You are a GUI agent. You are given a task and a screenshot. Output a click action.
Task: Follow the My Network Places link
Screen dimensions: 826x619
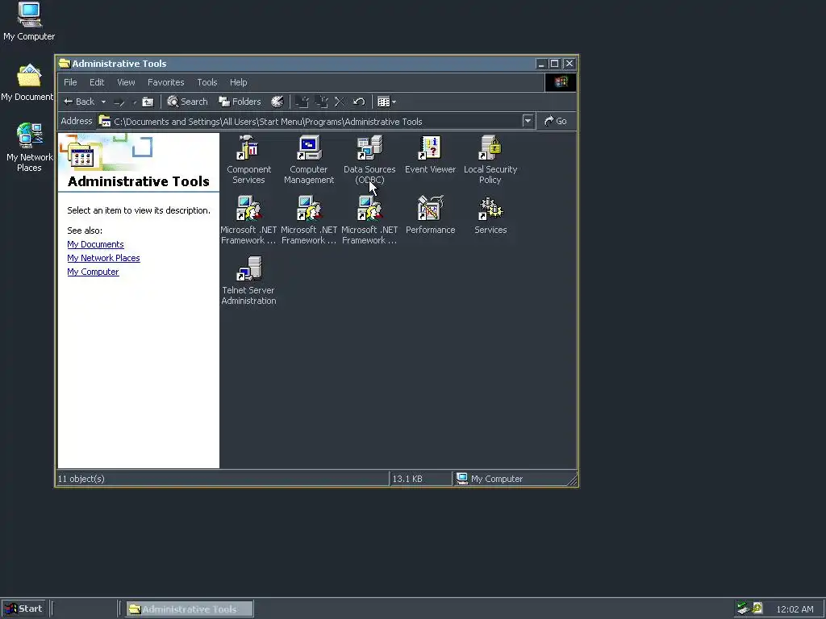[x=103, y=258]
